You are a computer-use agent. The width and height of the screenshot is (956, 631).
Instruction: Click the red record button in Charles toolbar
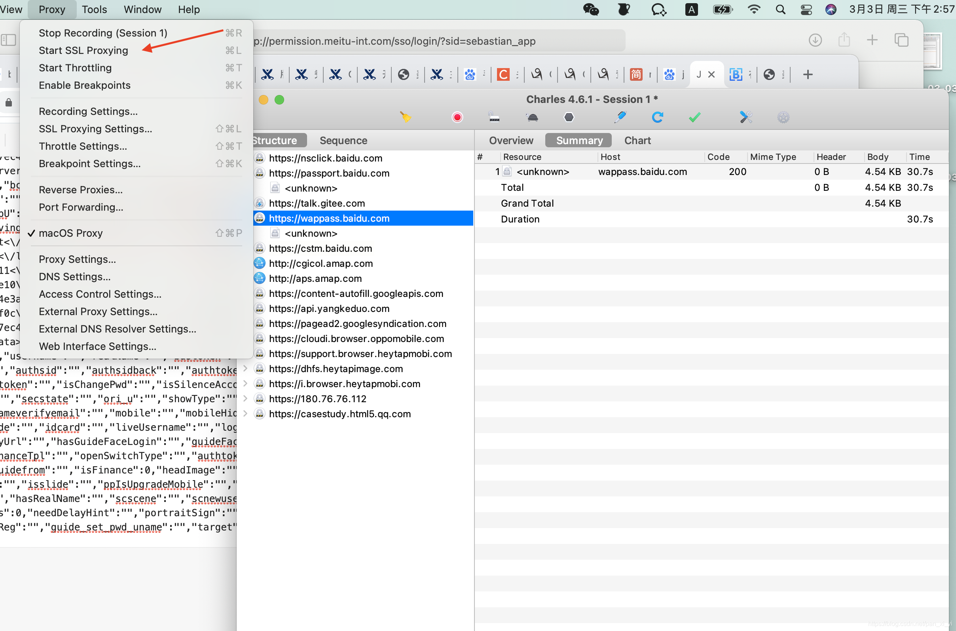[x=457, y=117]
